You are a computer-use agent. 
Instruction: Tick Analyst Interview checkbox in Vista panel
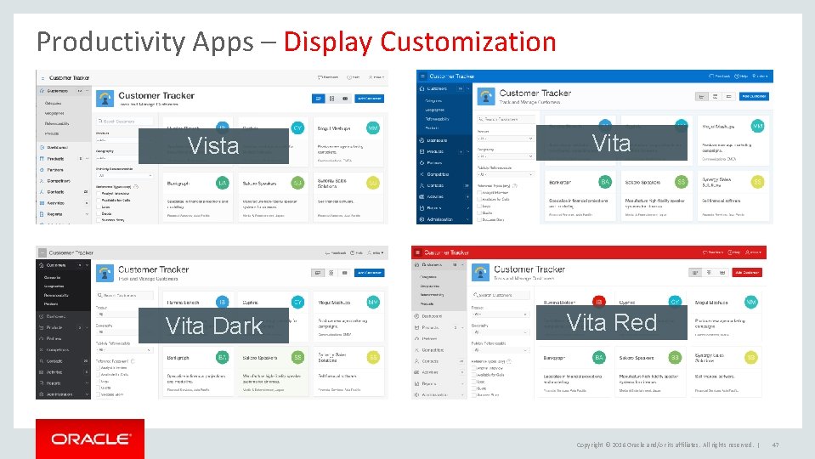point(99,193)
